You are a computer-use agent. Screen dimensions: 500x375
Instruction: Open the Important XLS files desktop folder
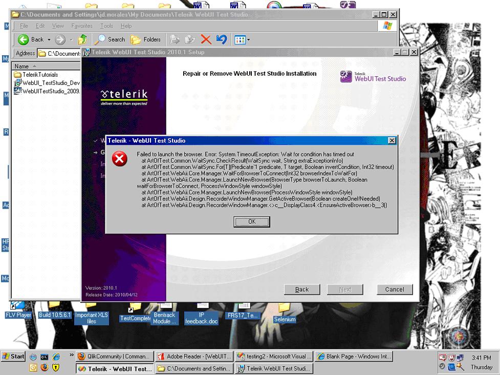coord(91,315)
